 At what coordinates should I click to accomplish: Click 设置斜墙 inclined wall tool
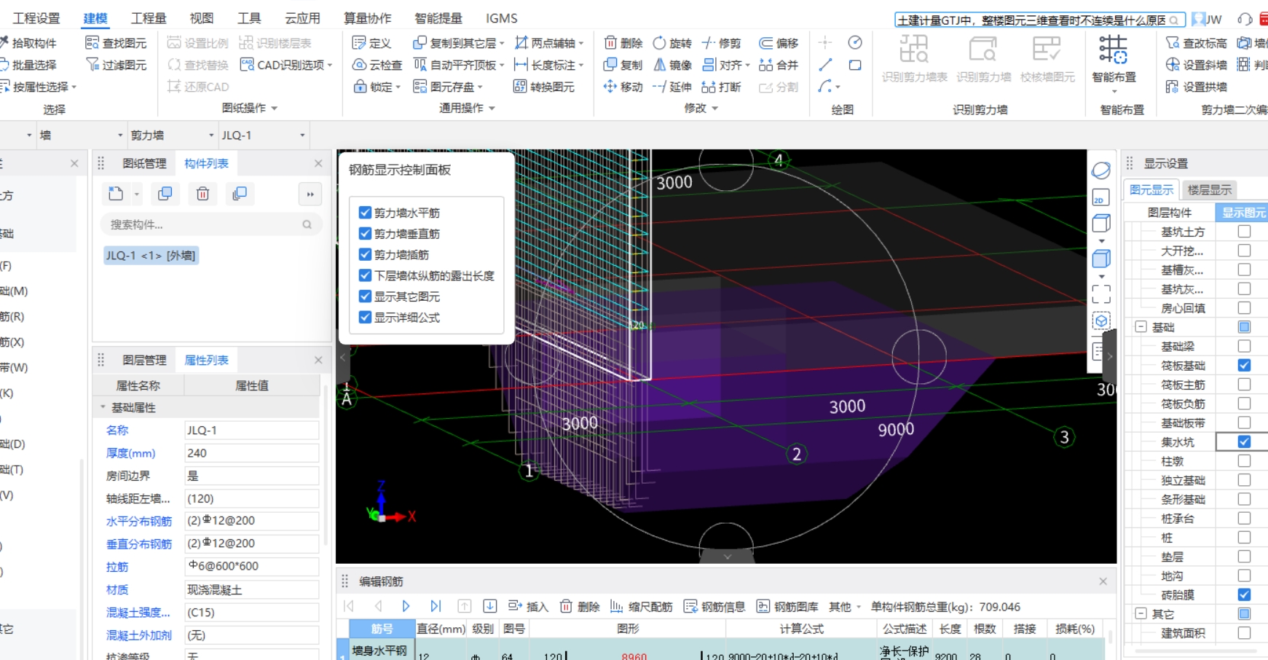[1197, 65]
